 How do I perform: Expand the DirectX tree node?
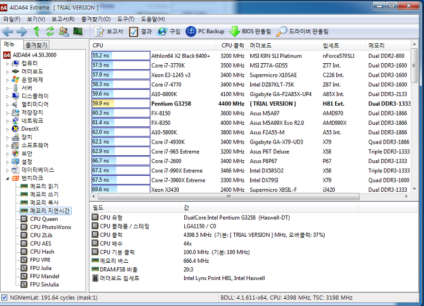click(8, 129)
